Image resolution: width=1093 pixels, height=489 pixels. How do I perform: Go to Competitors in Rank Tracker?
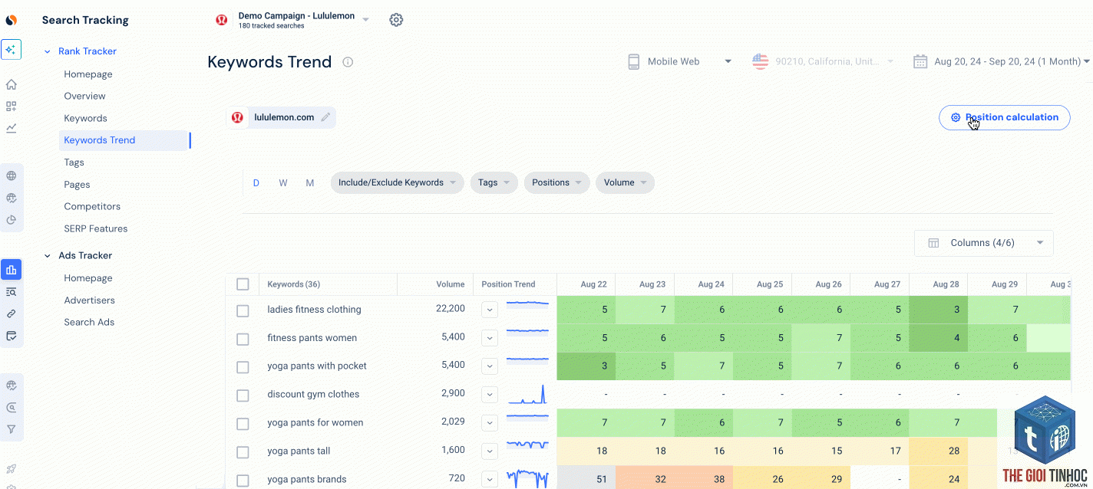(92, 206)
